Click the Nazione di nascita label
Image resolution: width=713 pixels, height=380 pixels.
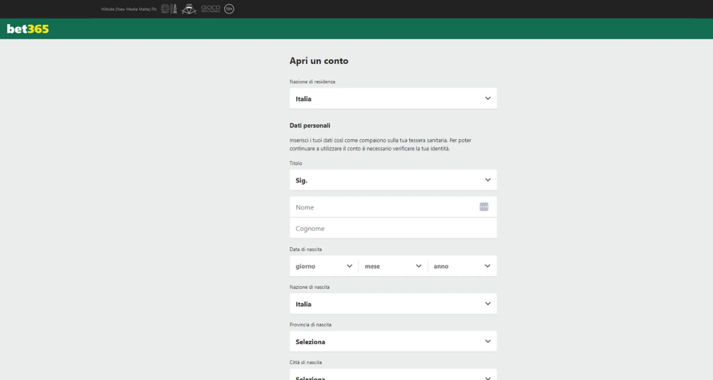pyautogui.click(x=309, y=287)
